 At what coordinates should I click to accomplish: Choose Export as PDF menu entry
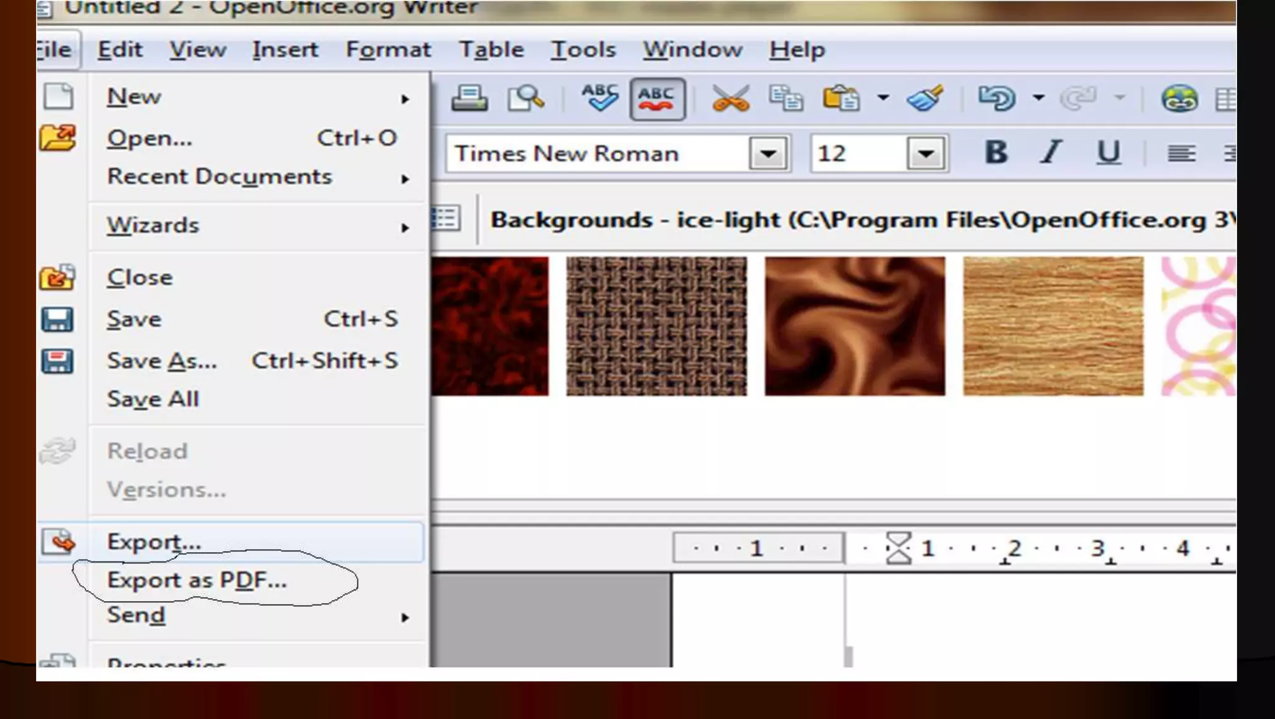point(197,580)
